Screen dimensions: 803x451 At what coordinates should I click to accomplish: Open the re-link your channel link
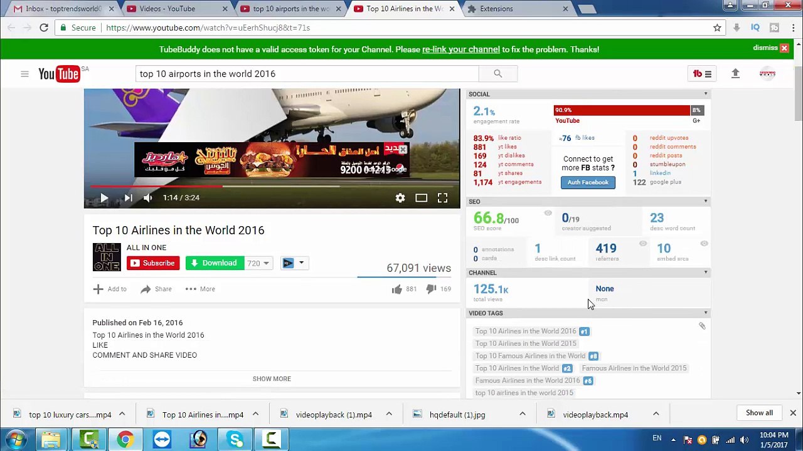click(461, 49)
